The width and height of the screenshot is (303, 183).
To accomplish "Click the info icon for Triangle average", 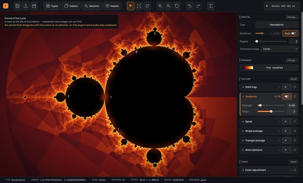I will click(295, 140).
